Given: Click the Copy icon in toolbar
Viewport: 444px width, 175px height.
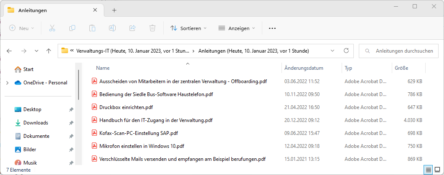Looking at the screenshot, I should [x=72, y=28].
